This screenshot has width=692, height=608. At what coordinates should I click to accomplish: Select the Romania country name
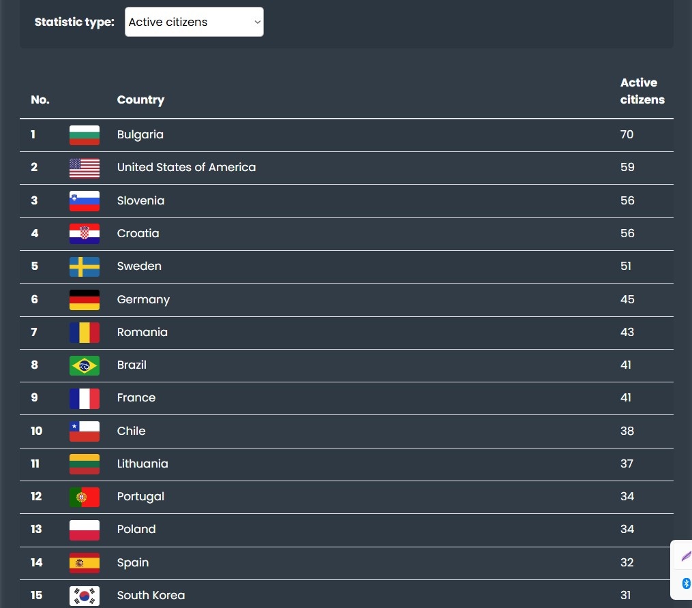click(142, 332)
